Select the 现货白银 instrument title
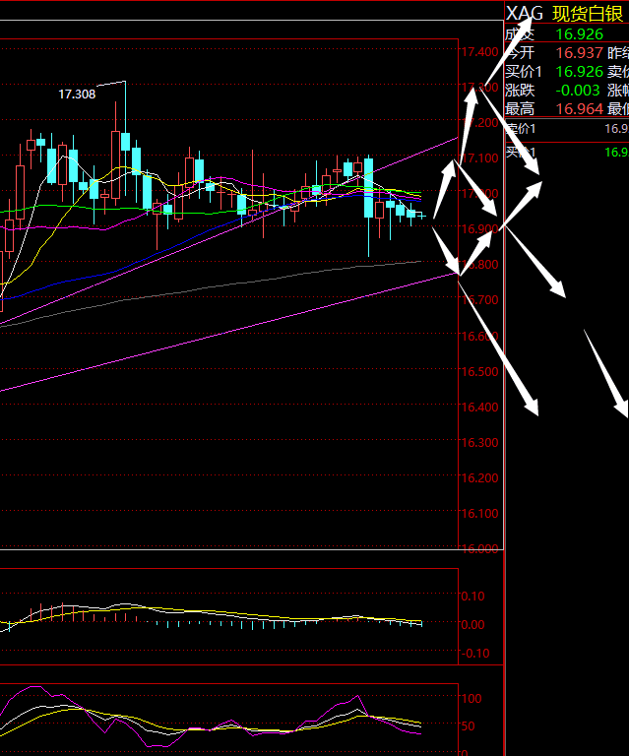The height and width of the screenshot is (756, 629). pos(588,14)
